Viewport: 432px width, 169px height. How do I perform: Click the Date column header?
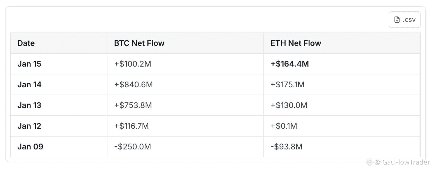pos(26,43)
